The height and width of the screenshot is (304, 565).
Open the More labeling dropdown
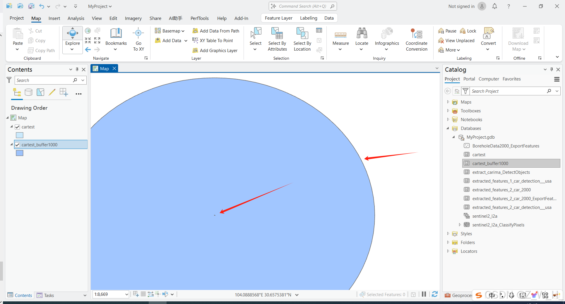point(449,50)
